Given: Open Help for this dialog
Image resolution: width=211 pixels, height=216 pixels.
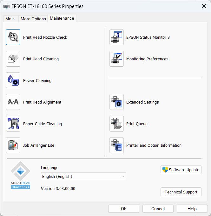Looking at the screenshot, I should [x=192, y=209].
